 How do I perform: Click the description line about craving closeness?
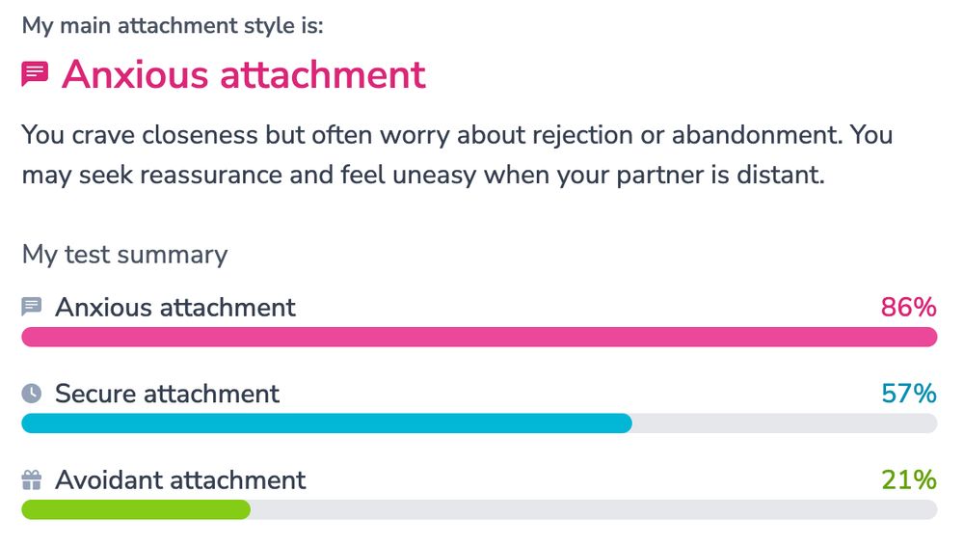pos(457,135)
